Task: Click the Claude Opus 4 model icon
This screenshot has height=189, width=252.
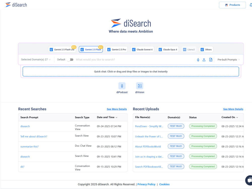Action: (160, 49)
